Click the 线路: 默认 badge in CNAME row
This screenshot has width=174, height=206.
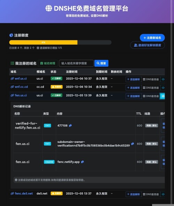(152, 162)
